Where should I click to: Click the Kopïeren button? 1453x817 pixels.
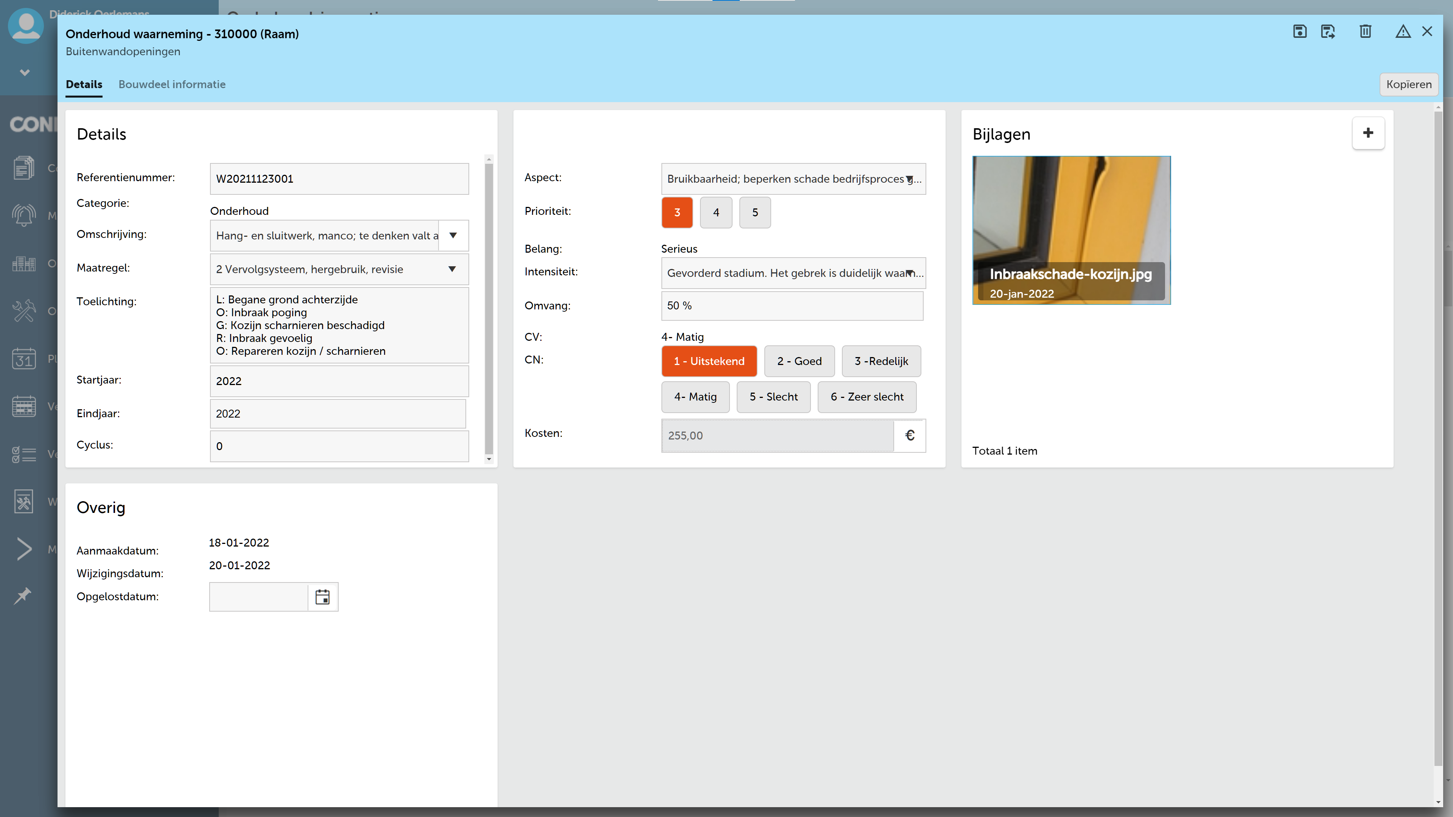[1408, 85]
